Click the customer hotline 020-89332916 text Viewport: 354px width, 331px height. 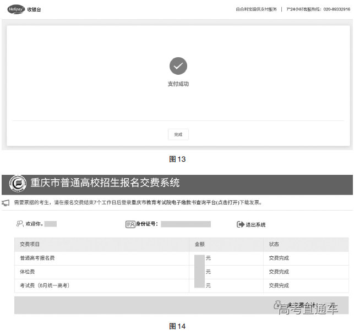pos(336,9)
